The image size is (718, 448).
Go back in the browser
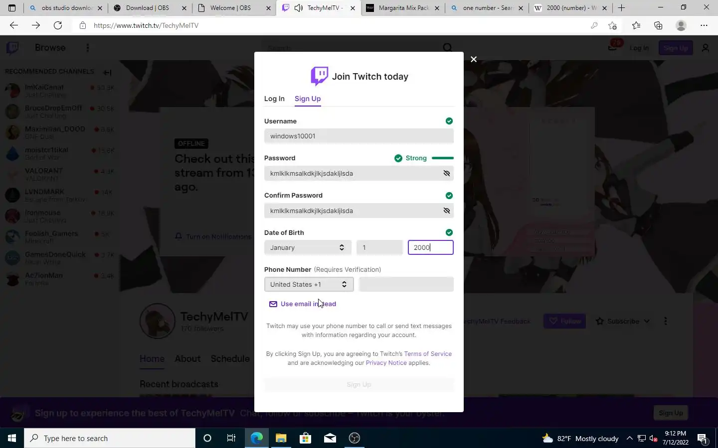[x=14, y=25]
